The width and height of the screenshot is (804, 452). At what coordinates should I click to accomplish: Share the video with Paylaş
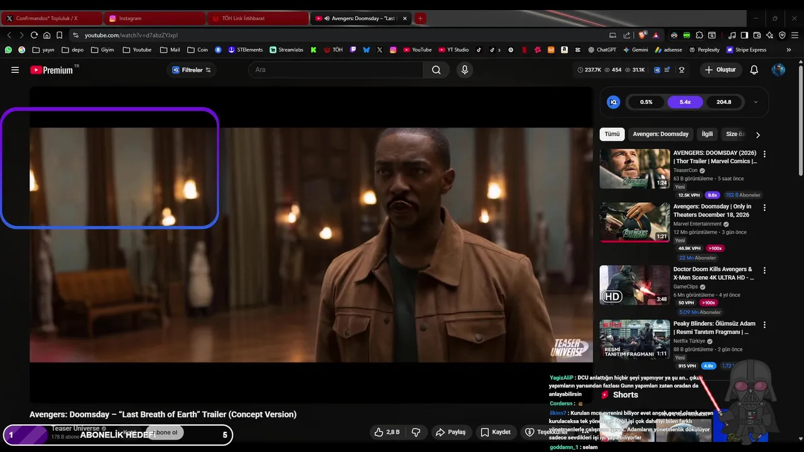coord(451,432)
